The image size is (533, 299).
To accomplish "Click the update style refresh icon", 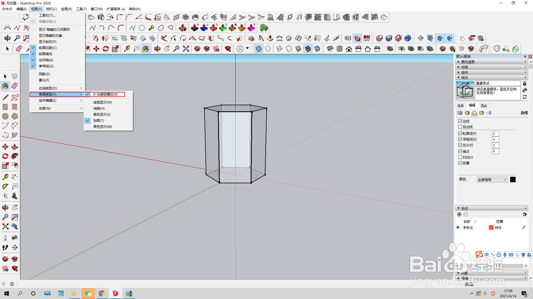I will pos(525,97).
